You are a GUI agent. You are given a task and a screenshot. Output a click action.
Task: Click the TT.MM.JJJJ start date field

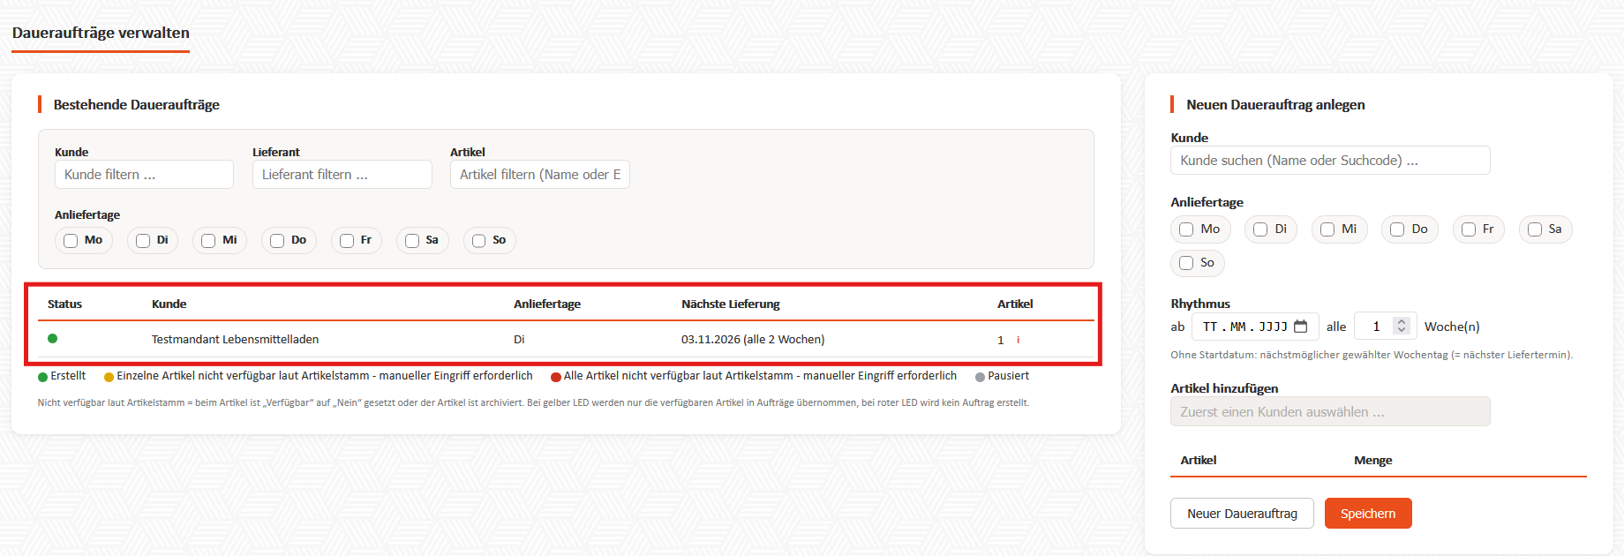click(1255, 327)
